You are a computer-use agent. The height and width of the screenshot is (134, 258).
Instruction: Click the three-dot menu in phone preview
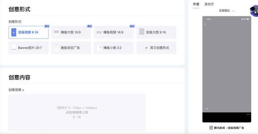click(x=248, y=114)
